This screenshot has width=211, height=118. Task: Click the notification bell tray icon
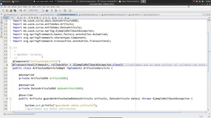tap(203, 1)
